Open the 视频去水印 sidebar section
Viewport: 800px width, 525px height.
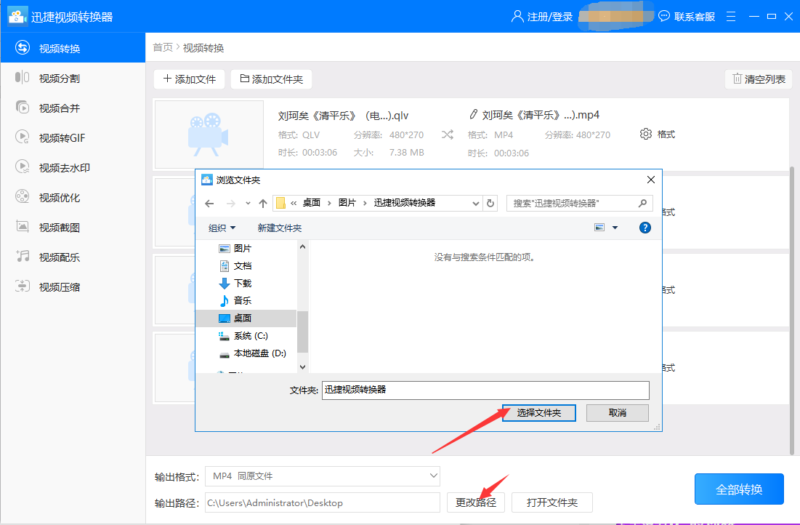[x=73, y=167]
